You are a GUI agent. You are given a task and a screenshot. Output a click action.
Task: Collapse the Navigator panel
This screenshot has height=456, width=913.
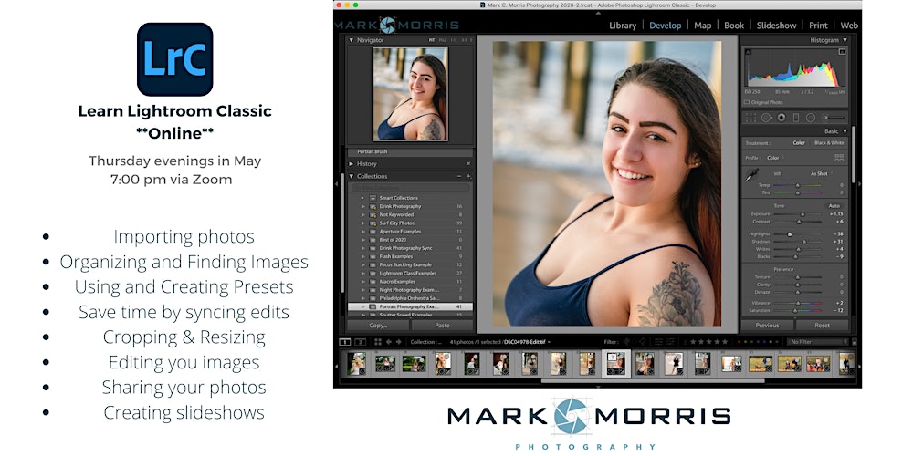(x=352, y=40)
